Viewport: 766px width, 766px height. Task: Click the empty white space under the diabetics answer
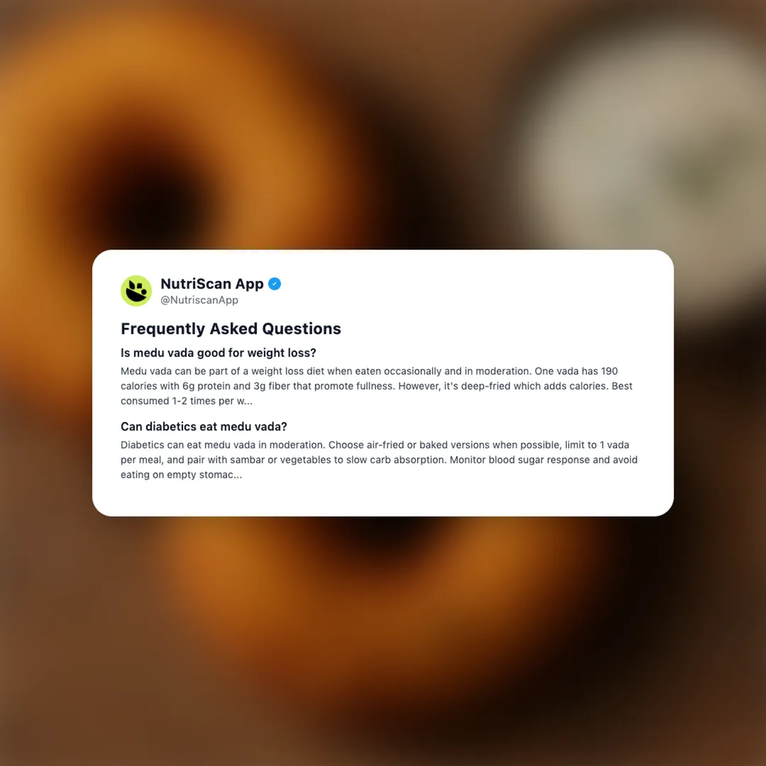[383, 499]
